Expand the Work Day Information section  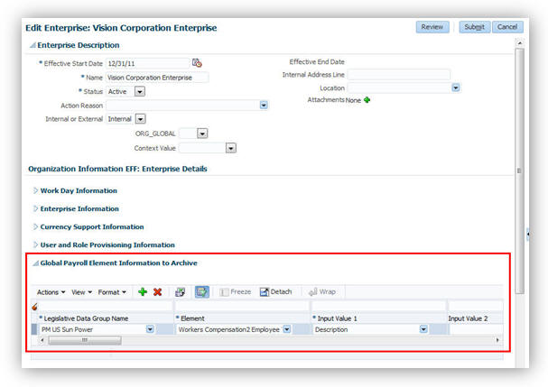35,190
